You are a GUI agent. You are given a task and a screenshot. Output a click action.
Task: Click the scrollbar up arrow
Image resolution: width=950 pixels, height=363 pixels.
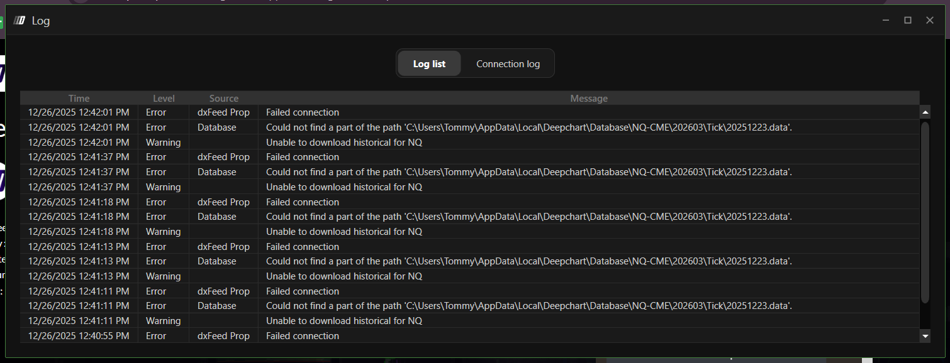click(x=925, y=113)
